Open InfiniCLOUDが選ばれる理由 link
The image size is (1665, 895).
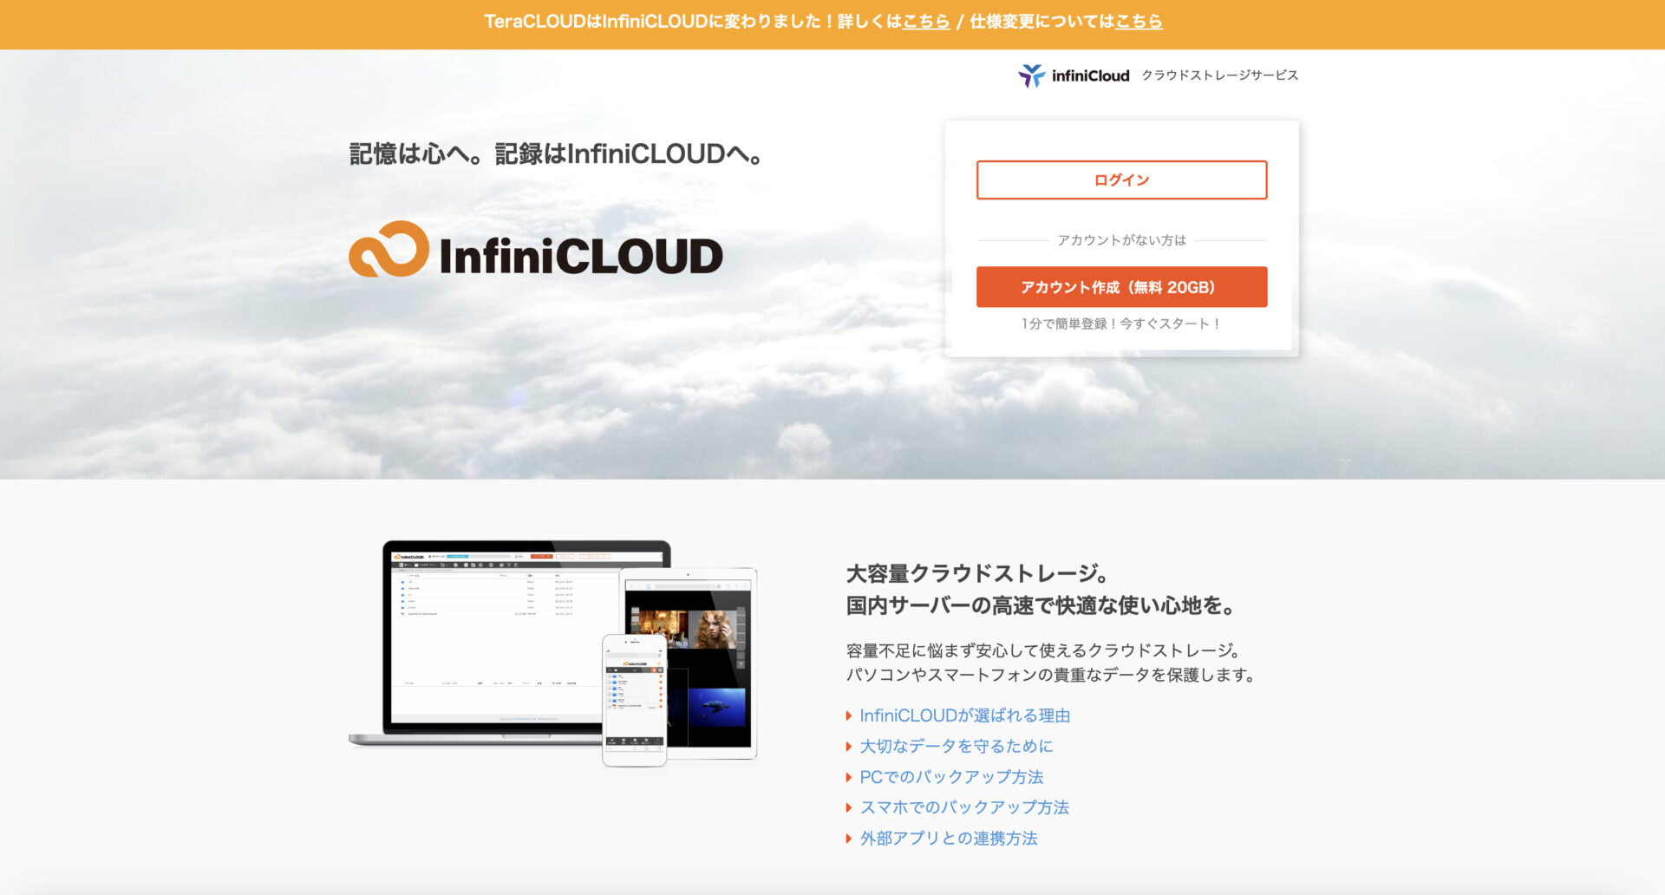964,715
